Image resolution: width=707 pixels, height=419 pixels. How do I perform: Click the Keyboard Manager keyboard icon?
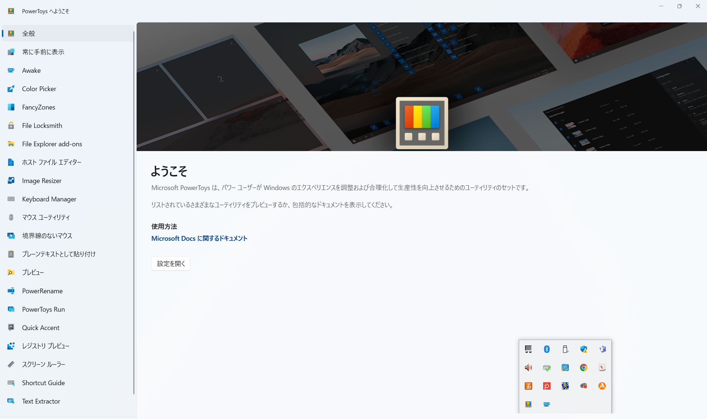click(x=11, y=199)
